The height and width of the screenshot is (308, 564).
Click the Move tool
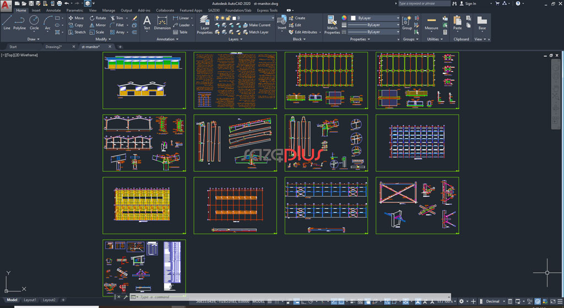tap(76, 18)
